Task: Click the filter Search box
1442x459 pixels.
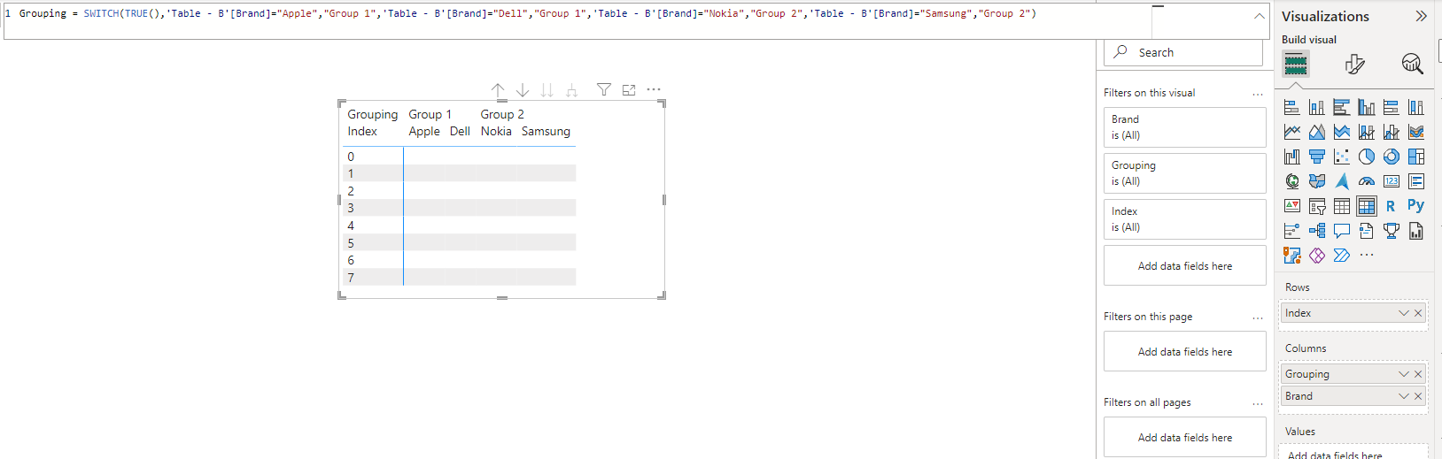Action: click(x=1183, y=52)
